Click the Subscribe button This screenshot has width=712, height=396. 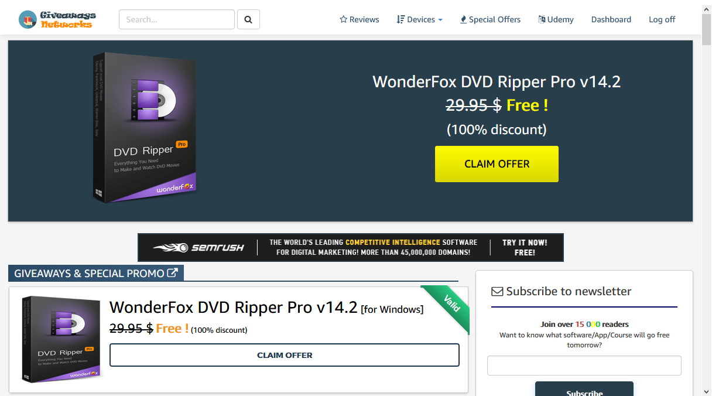[584, 389]
